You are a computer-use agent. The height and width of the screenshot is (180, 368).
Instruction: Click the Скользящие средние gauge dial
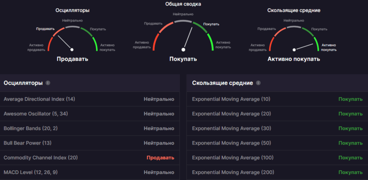pyautogui.click(x=294, y=38)
